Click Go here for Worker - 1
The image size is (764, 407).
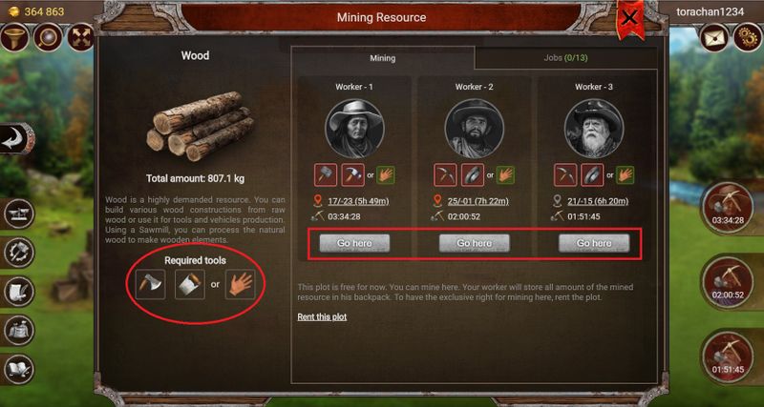coord(354,243)
